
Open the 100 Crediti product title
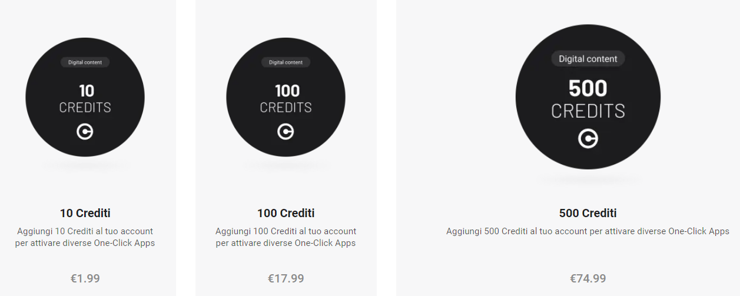click(286, 213)
